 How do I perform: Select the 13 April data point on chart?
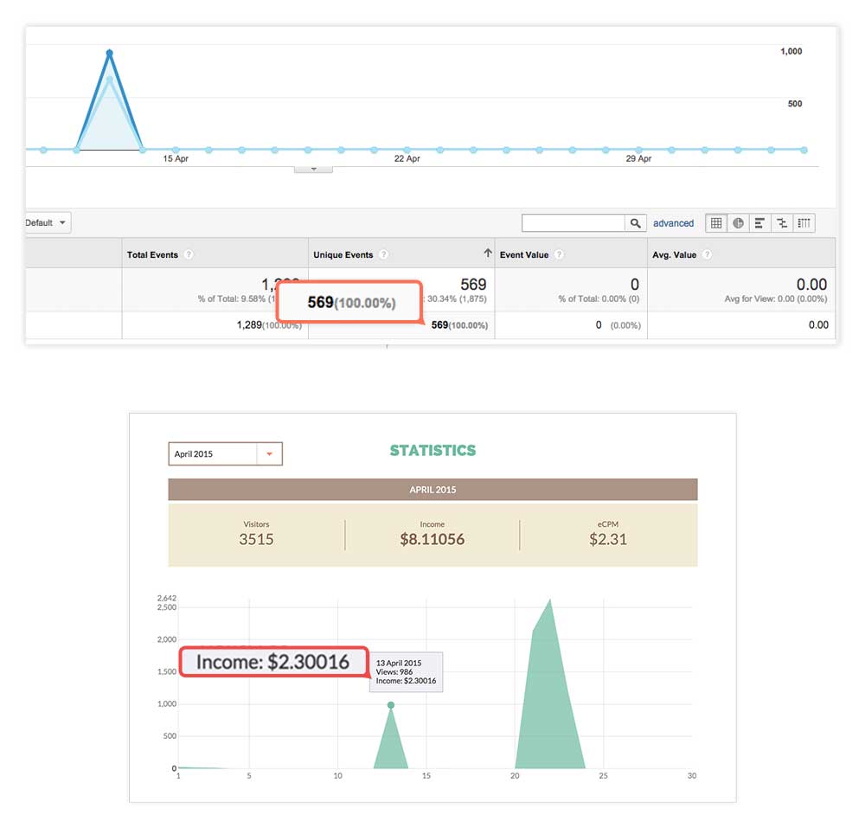click(392, 705)
